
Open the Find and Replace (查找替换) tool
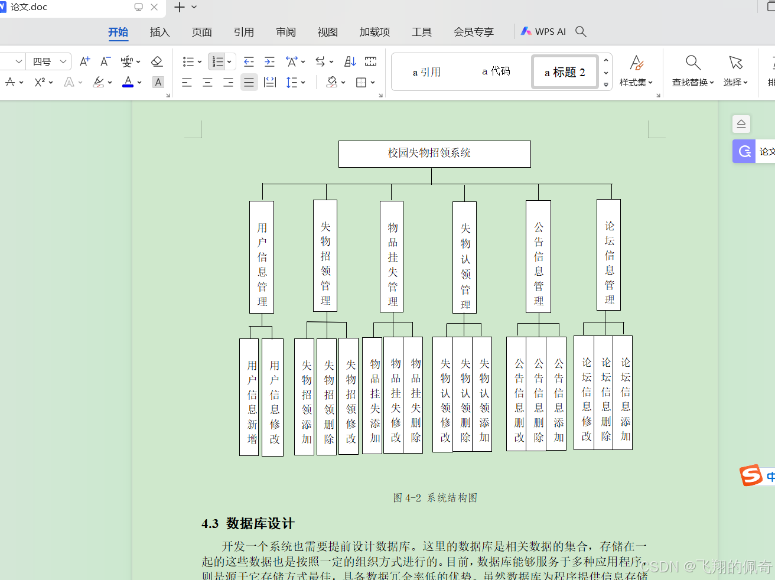coord(692,70)
